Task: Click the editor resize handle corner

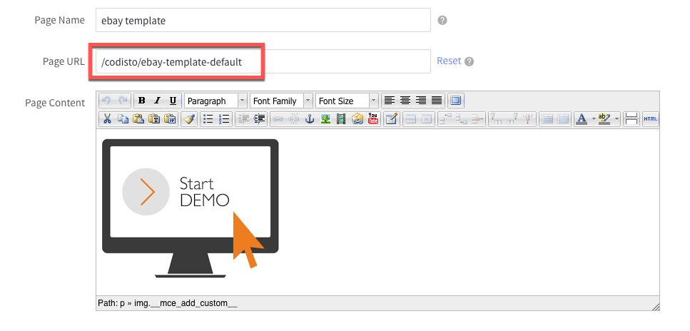Action: (x=655, y=306)
